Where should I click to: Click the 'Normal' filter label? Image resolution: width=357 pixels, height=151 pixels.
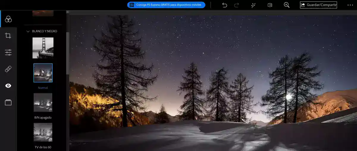43,88
